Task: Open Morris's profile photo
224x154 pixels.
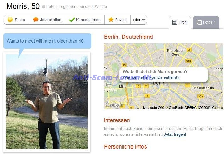Action: point(47,102)
